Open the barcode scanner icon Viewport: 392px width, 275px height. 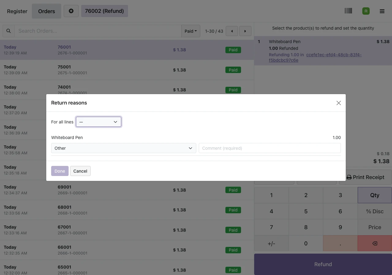(348, 11)
